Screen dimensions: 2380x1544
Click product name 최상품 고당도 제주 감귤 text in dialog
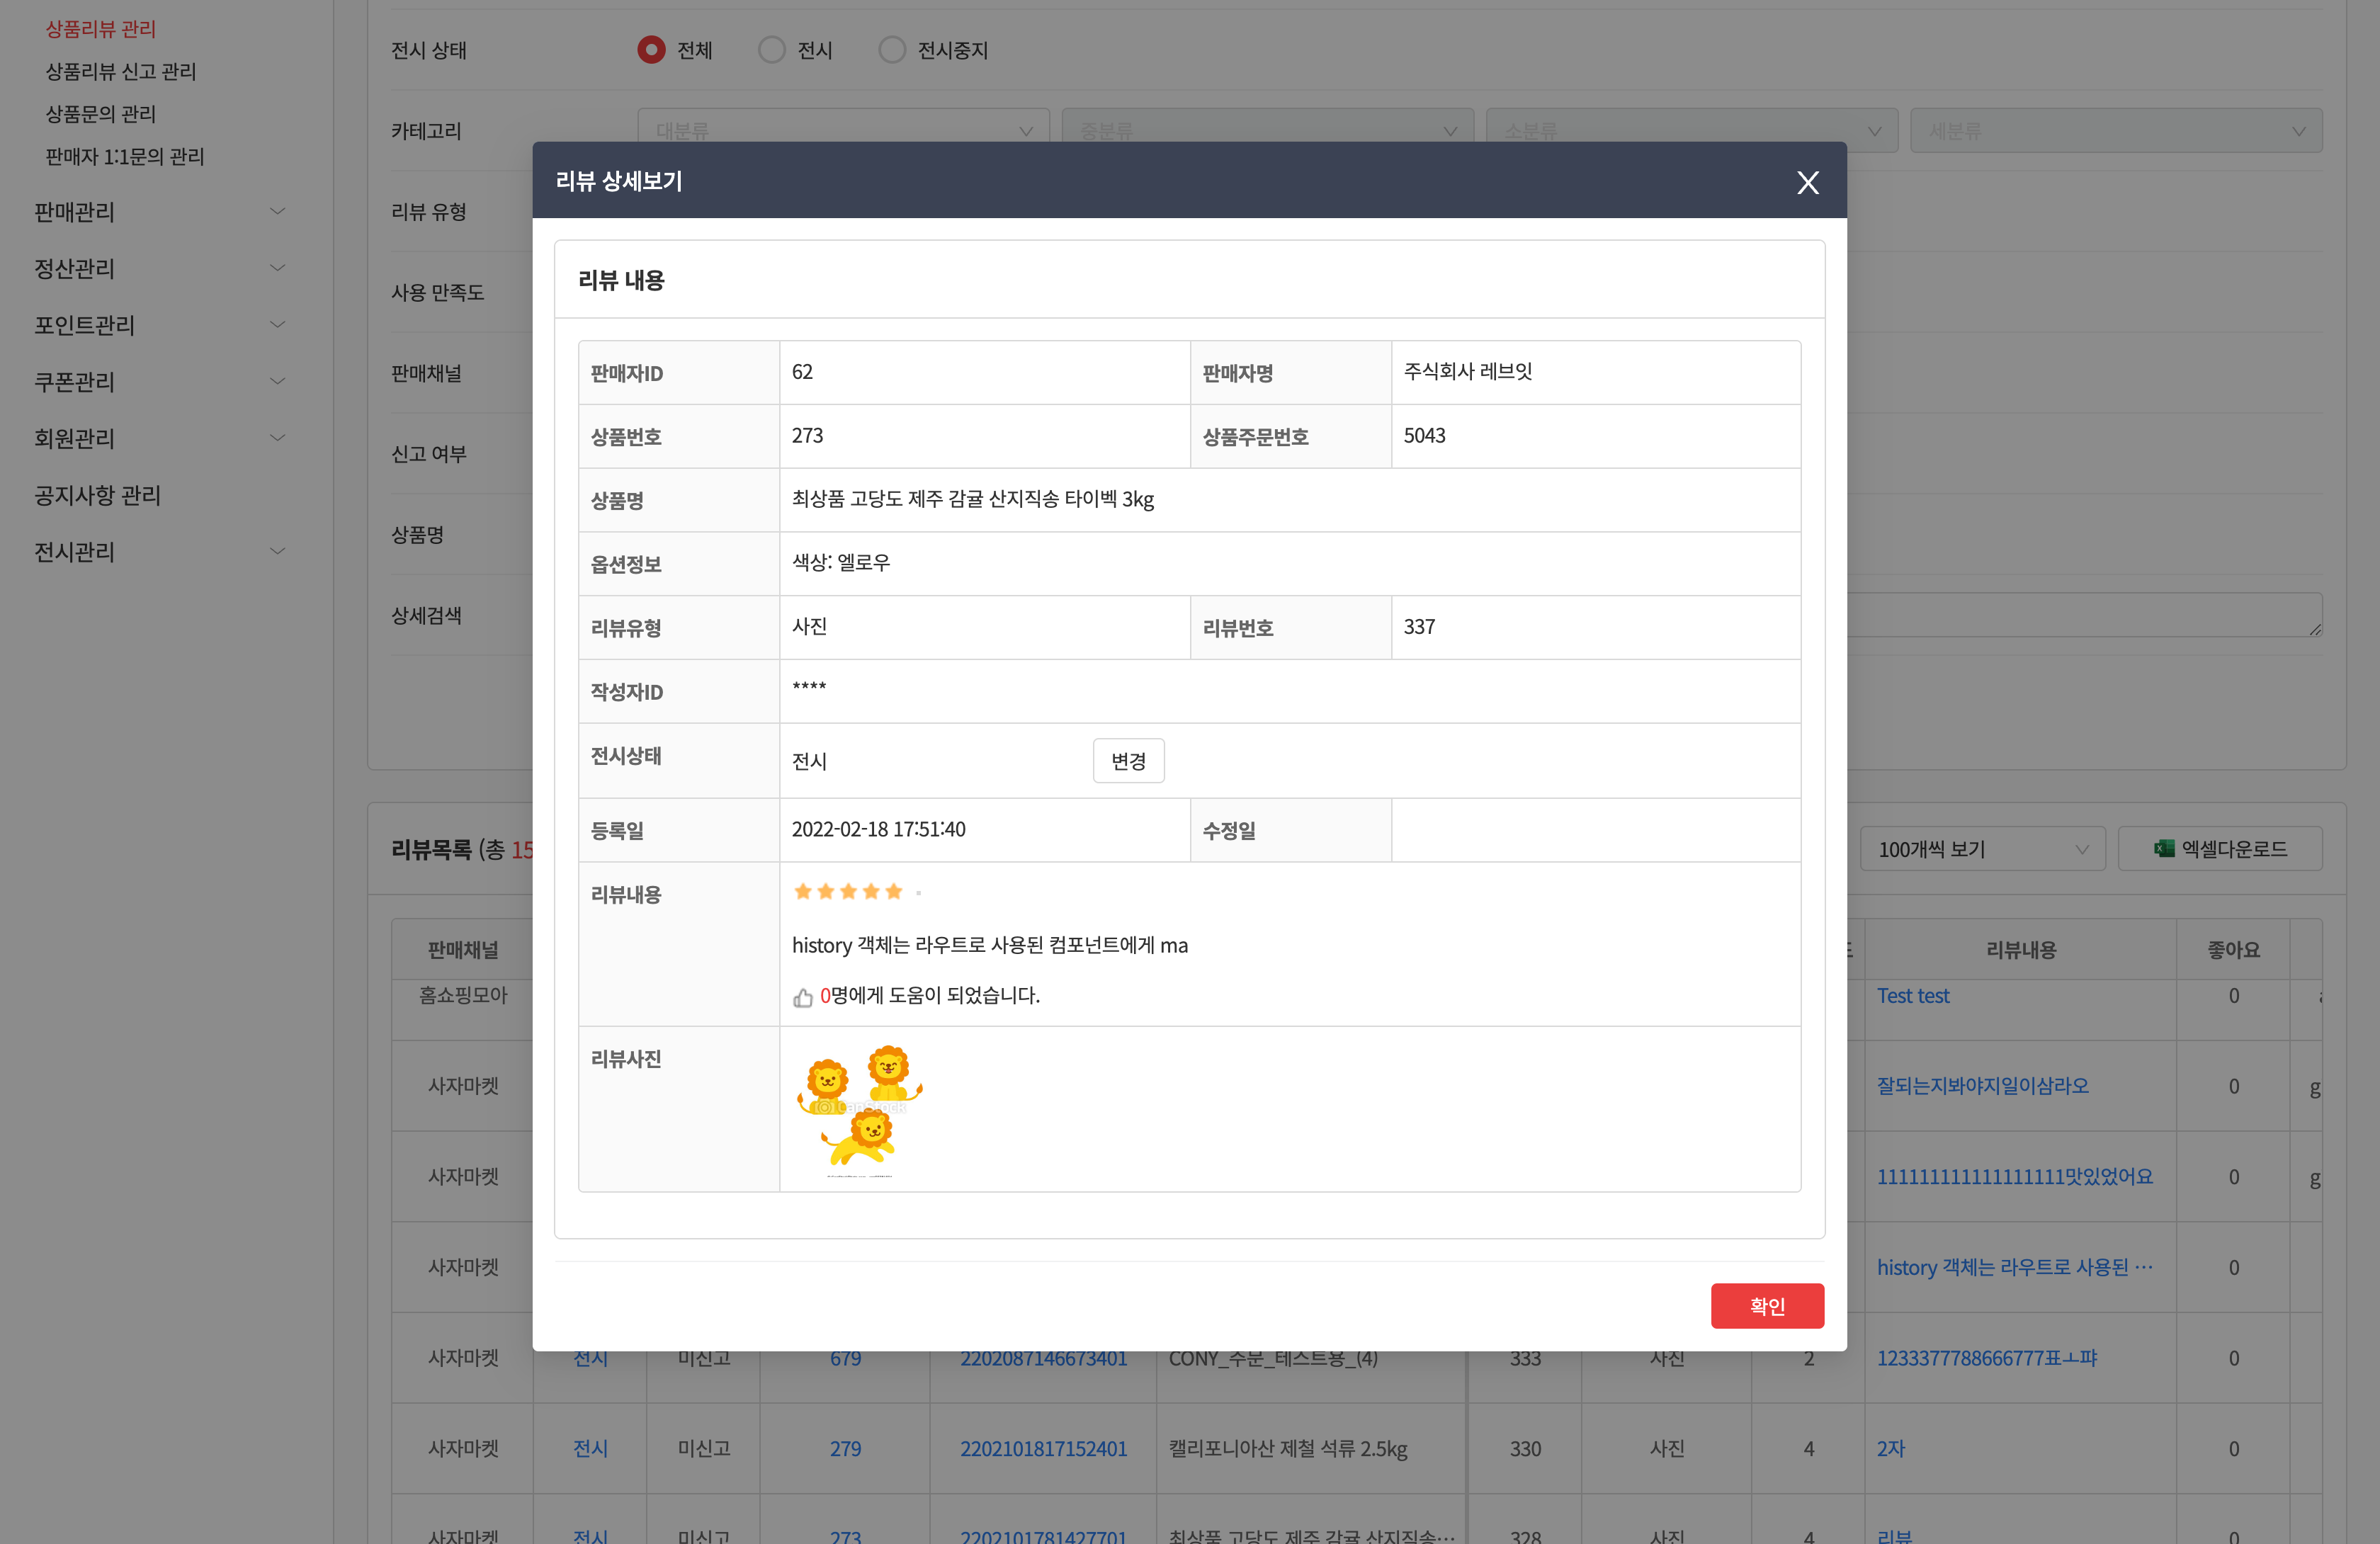pos(972,498)
